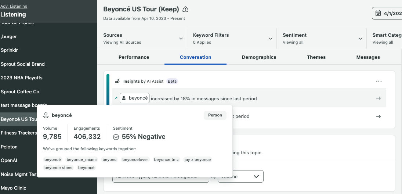Click the 9,785 volume value
402x194 pixels.
[52, 137]
